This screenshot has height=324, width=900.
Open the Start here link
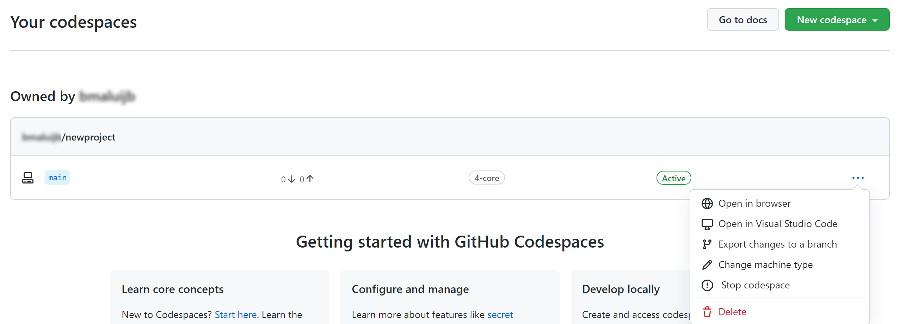tap(236, 314)
